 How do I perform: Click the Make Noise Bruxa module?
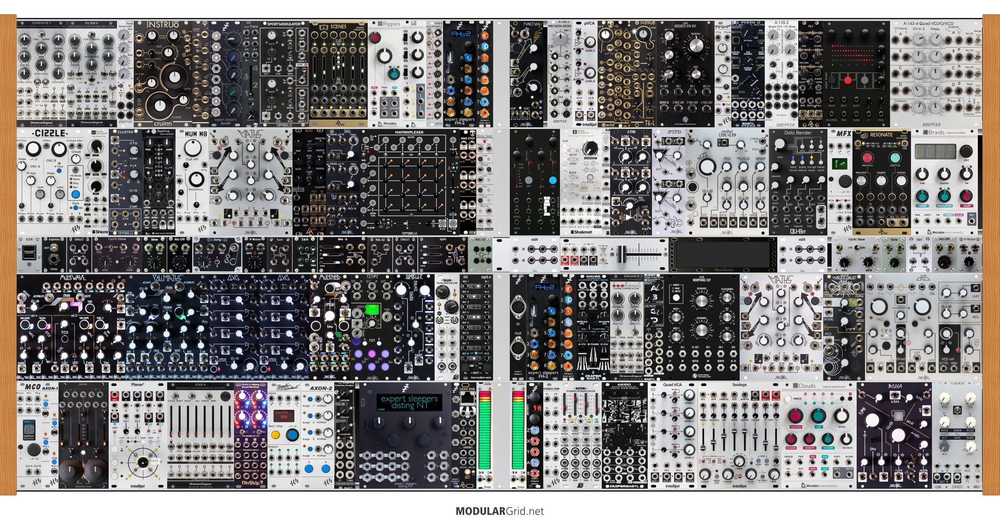point(894,435)
